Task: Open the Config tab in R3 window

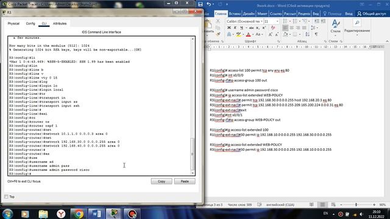Action: pyautogui.click(x=30, y=24)
